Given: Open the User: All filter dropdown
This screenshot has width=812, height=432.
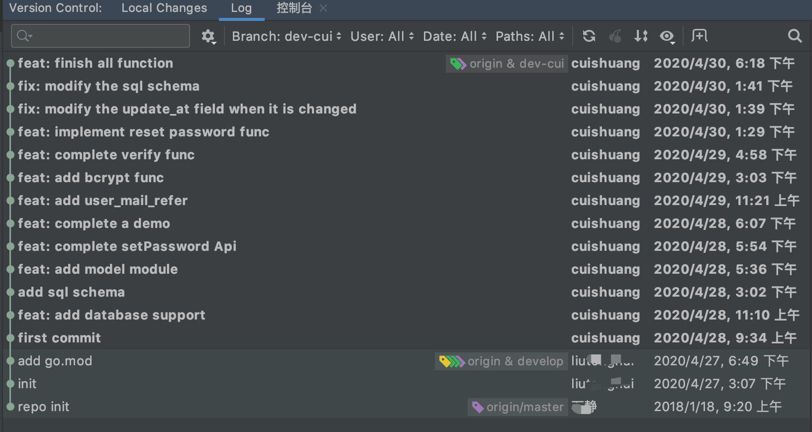Looking at the screenshot, I should [382, 36].
